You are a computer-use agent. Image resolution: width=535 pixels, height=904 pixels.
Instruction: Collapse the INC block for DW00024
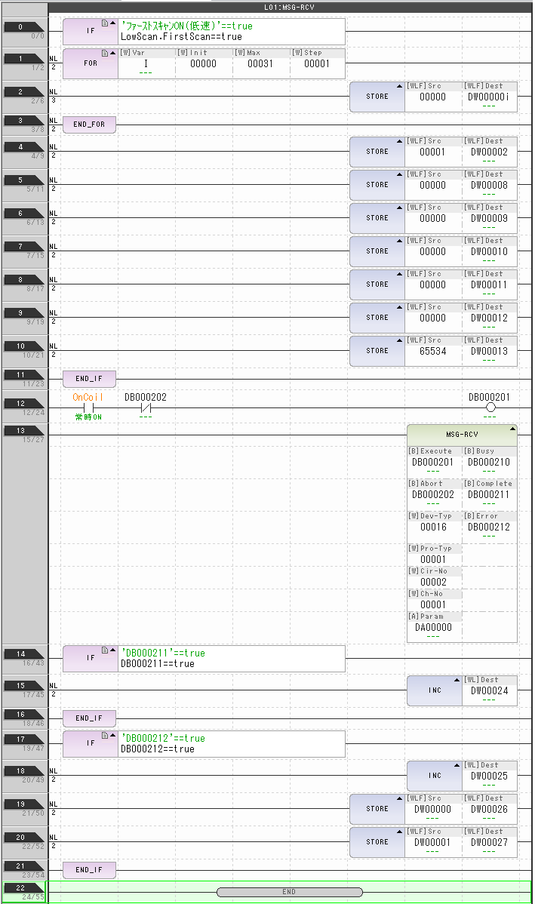click(x=457, y=681)
